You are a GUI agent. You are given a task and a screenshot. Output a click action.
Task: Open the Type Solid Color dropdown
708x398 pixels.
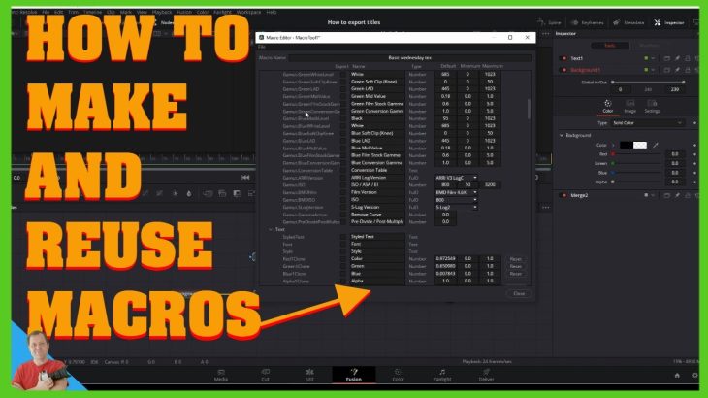tap(647, 123)
